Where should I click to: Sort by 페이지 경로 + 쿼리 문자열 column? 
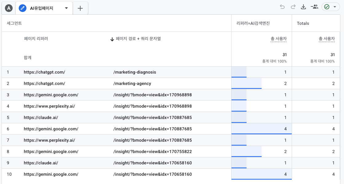tap(138, 39)
